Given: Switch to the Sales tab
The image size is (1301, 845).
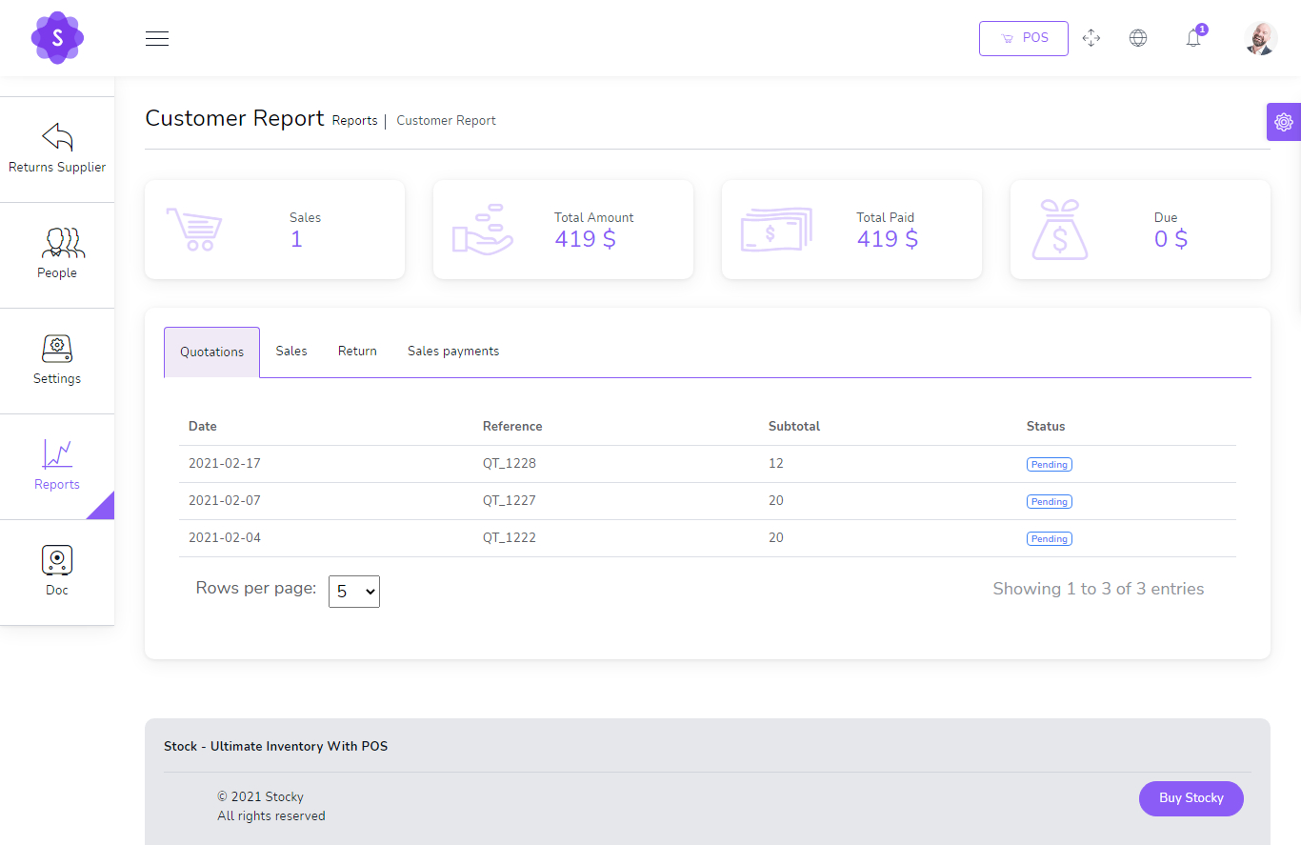Looking at the screenshot, I should click(x=290, y=351).
